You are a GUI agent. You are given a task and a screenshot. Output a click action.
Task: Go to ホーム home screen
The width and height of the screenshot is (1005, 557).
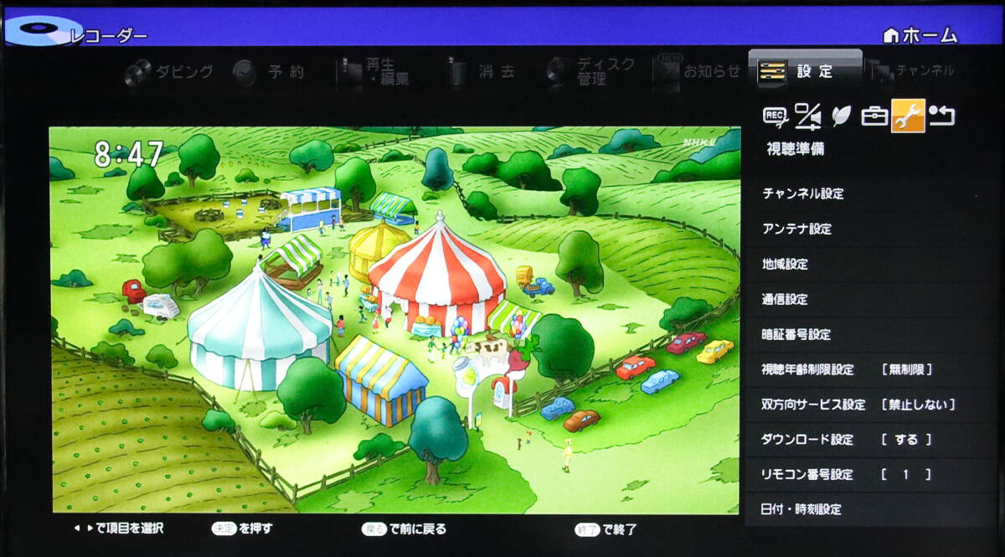(x=920, y=35)
